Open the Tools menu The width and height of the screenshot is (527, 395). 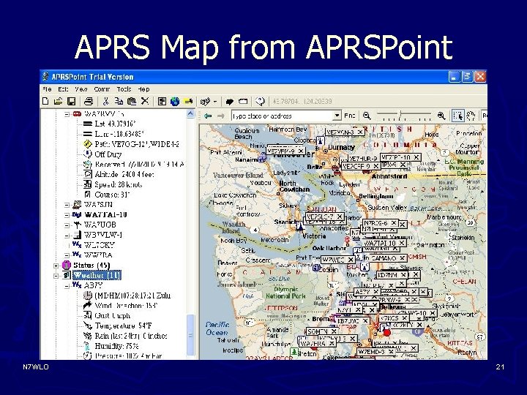click(x=124, y=89)
